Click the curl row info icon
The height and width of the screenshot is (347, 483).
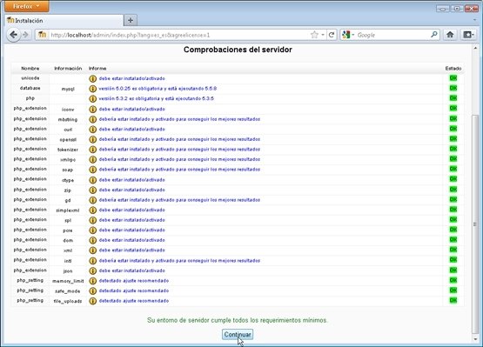click(93, 130)
